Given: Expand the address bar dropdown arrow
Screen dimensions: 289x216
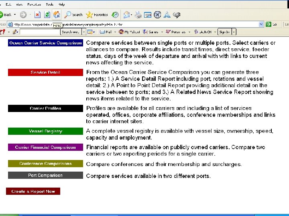Looking at the screenshot, I should point(261,24).
